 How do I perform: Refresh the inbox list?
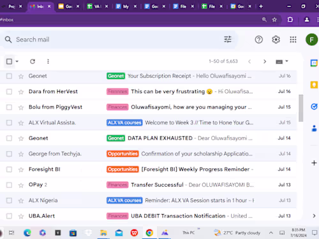coord(33,61)
